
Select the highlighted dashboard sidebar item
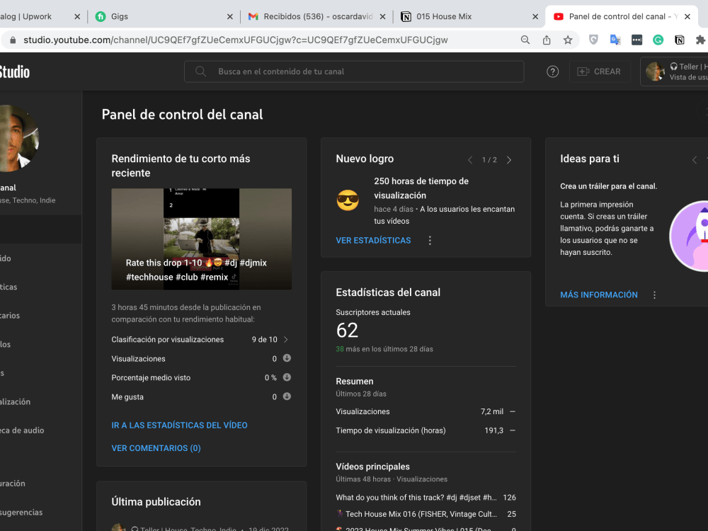tap(40, 229)
